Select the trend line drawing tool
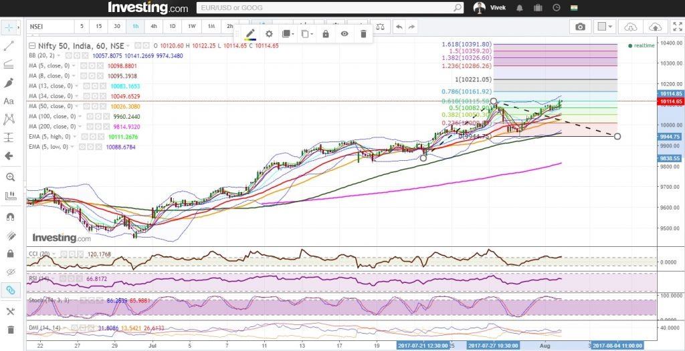 coord(8,46)
